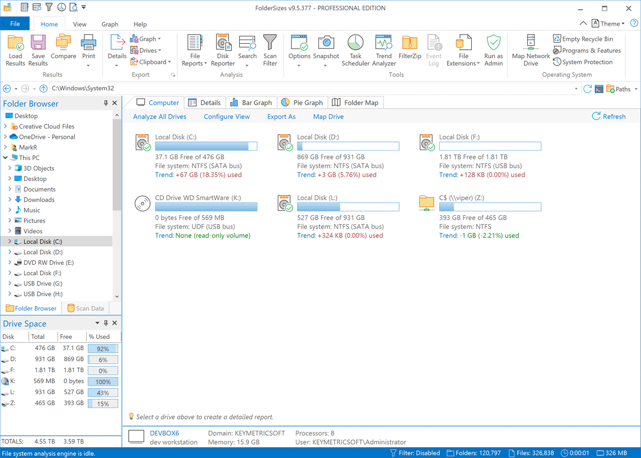Pin the Folder Browser panel

point(106,104)
